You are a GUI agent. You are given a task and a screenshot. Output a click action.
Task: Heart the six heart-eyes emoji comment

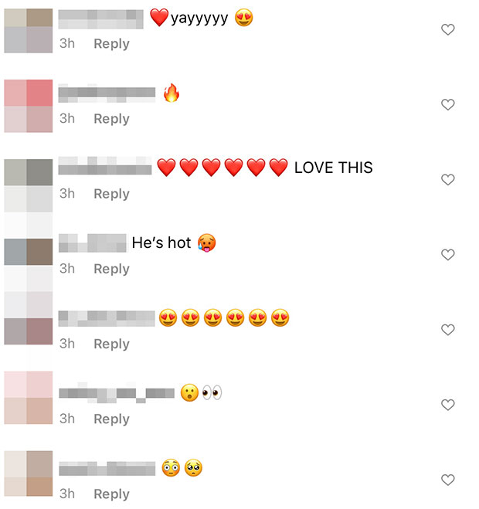tap(447, 330)
